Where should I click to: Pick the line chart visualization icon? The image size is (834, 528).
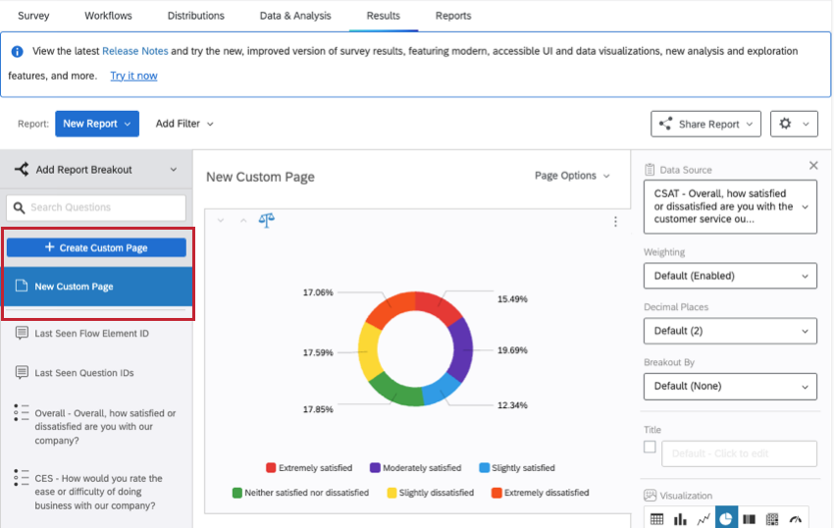(704, 519)
